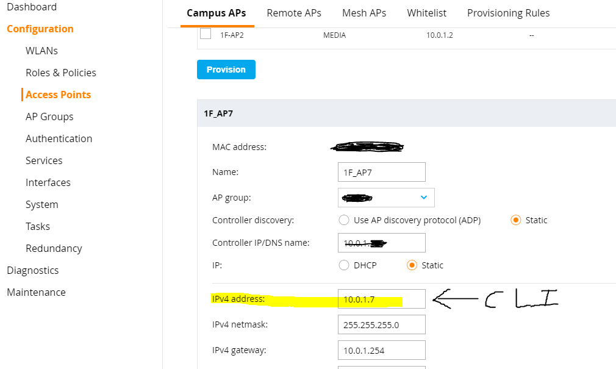616x369 pixels.
Task: Expand the Maintenance section
Action: tap(35, 292)
